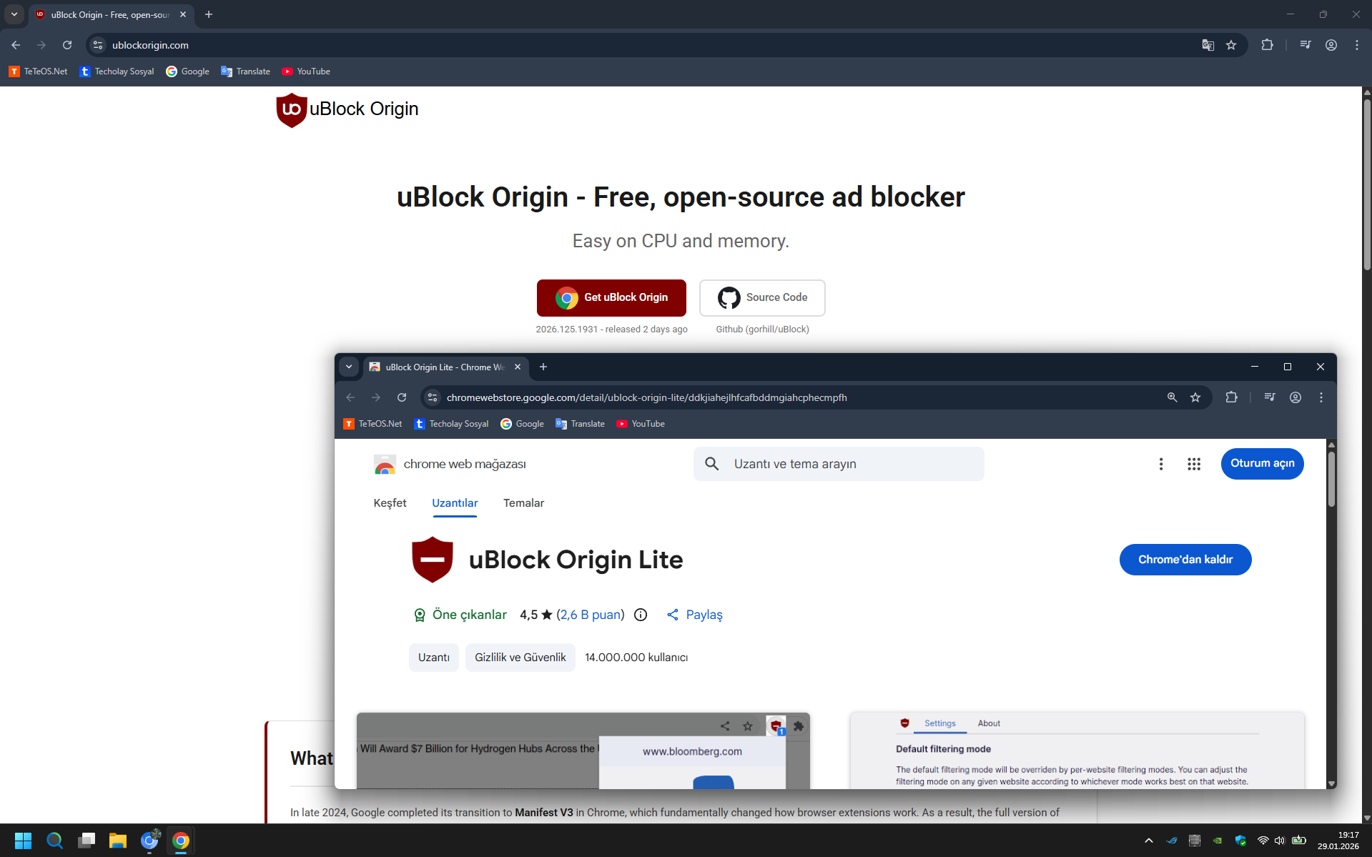Click the uBlock Origin shield logo in page header
Image resolution: width=1372 pixels, height=857 pixels.
pyautogui.click(x=292, y=110)
